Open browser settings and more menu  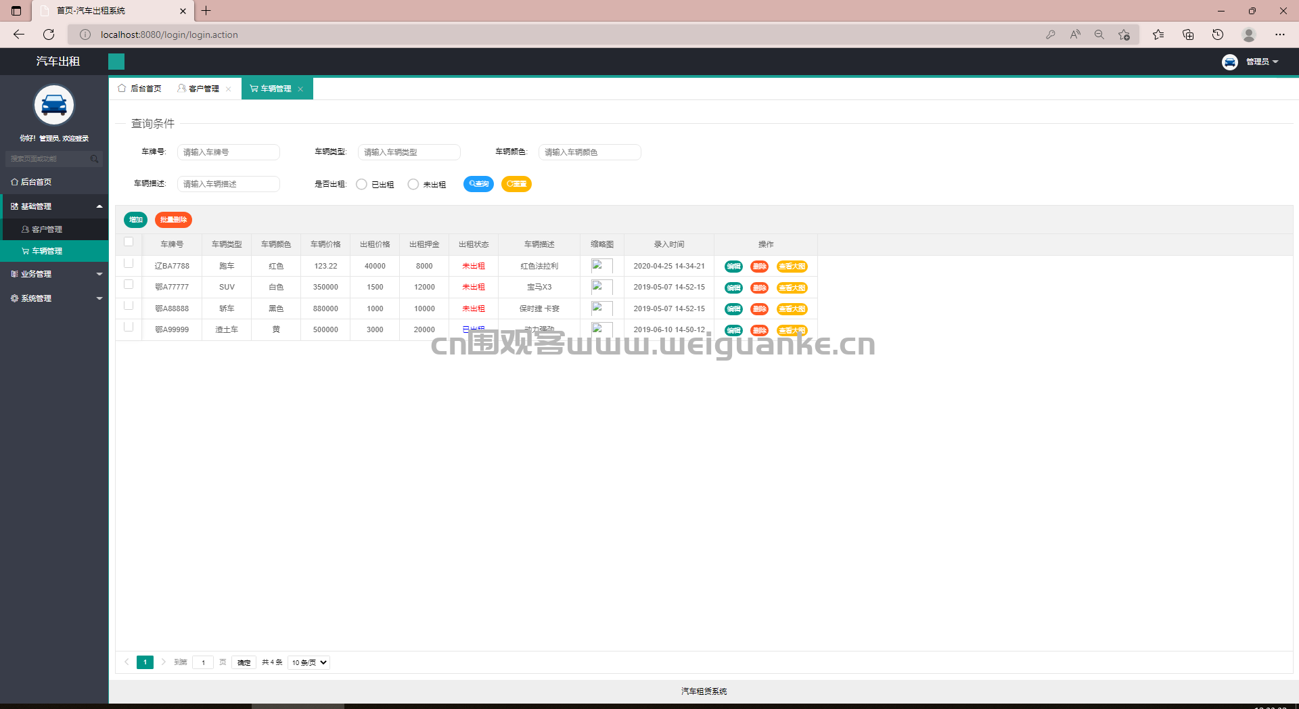tap(1279, 35)
